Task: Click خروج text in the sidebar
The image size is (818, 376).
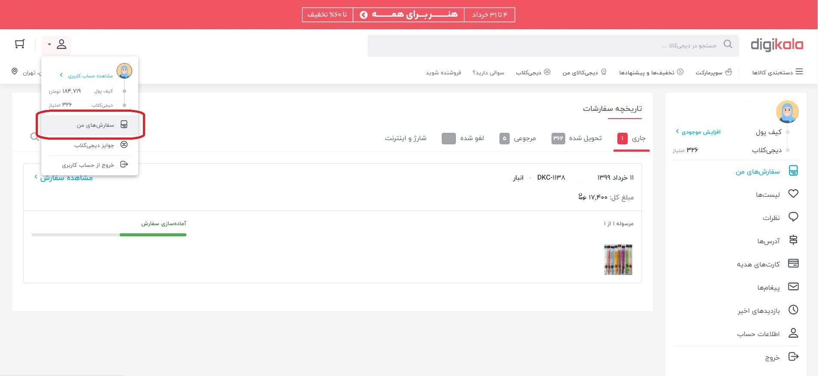Action: coord(772,358)
